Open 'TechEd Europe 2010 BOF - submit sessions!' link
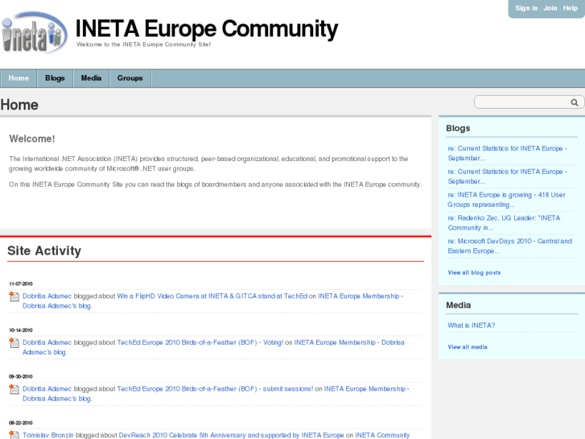 [216, 389]
